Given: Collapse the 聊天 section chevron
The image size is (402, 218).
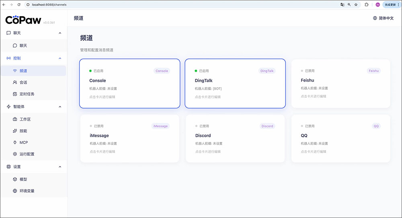Looking at the screenshot, I should pyautogui.click(x=60, y=33).
